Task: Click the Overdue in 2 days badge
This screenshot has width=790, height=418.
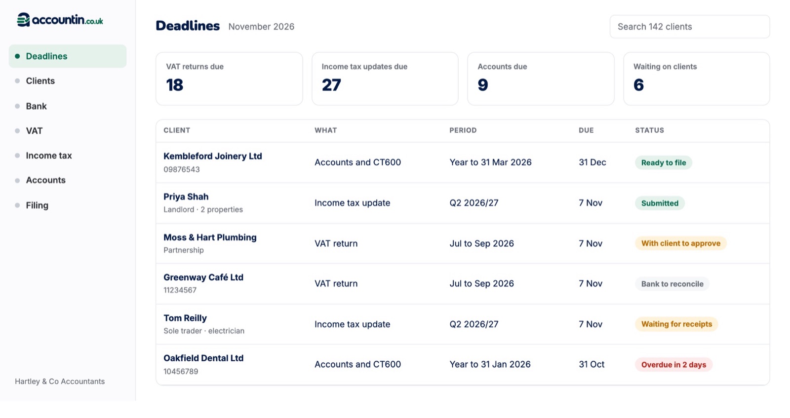Action: click(x=673, y=365)
